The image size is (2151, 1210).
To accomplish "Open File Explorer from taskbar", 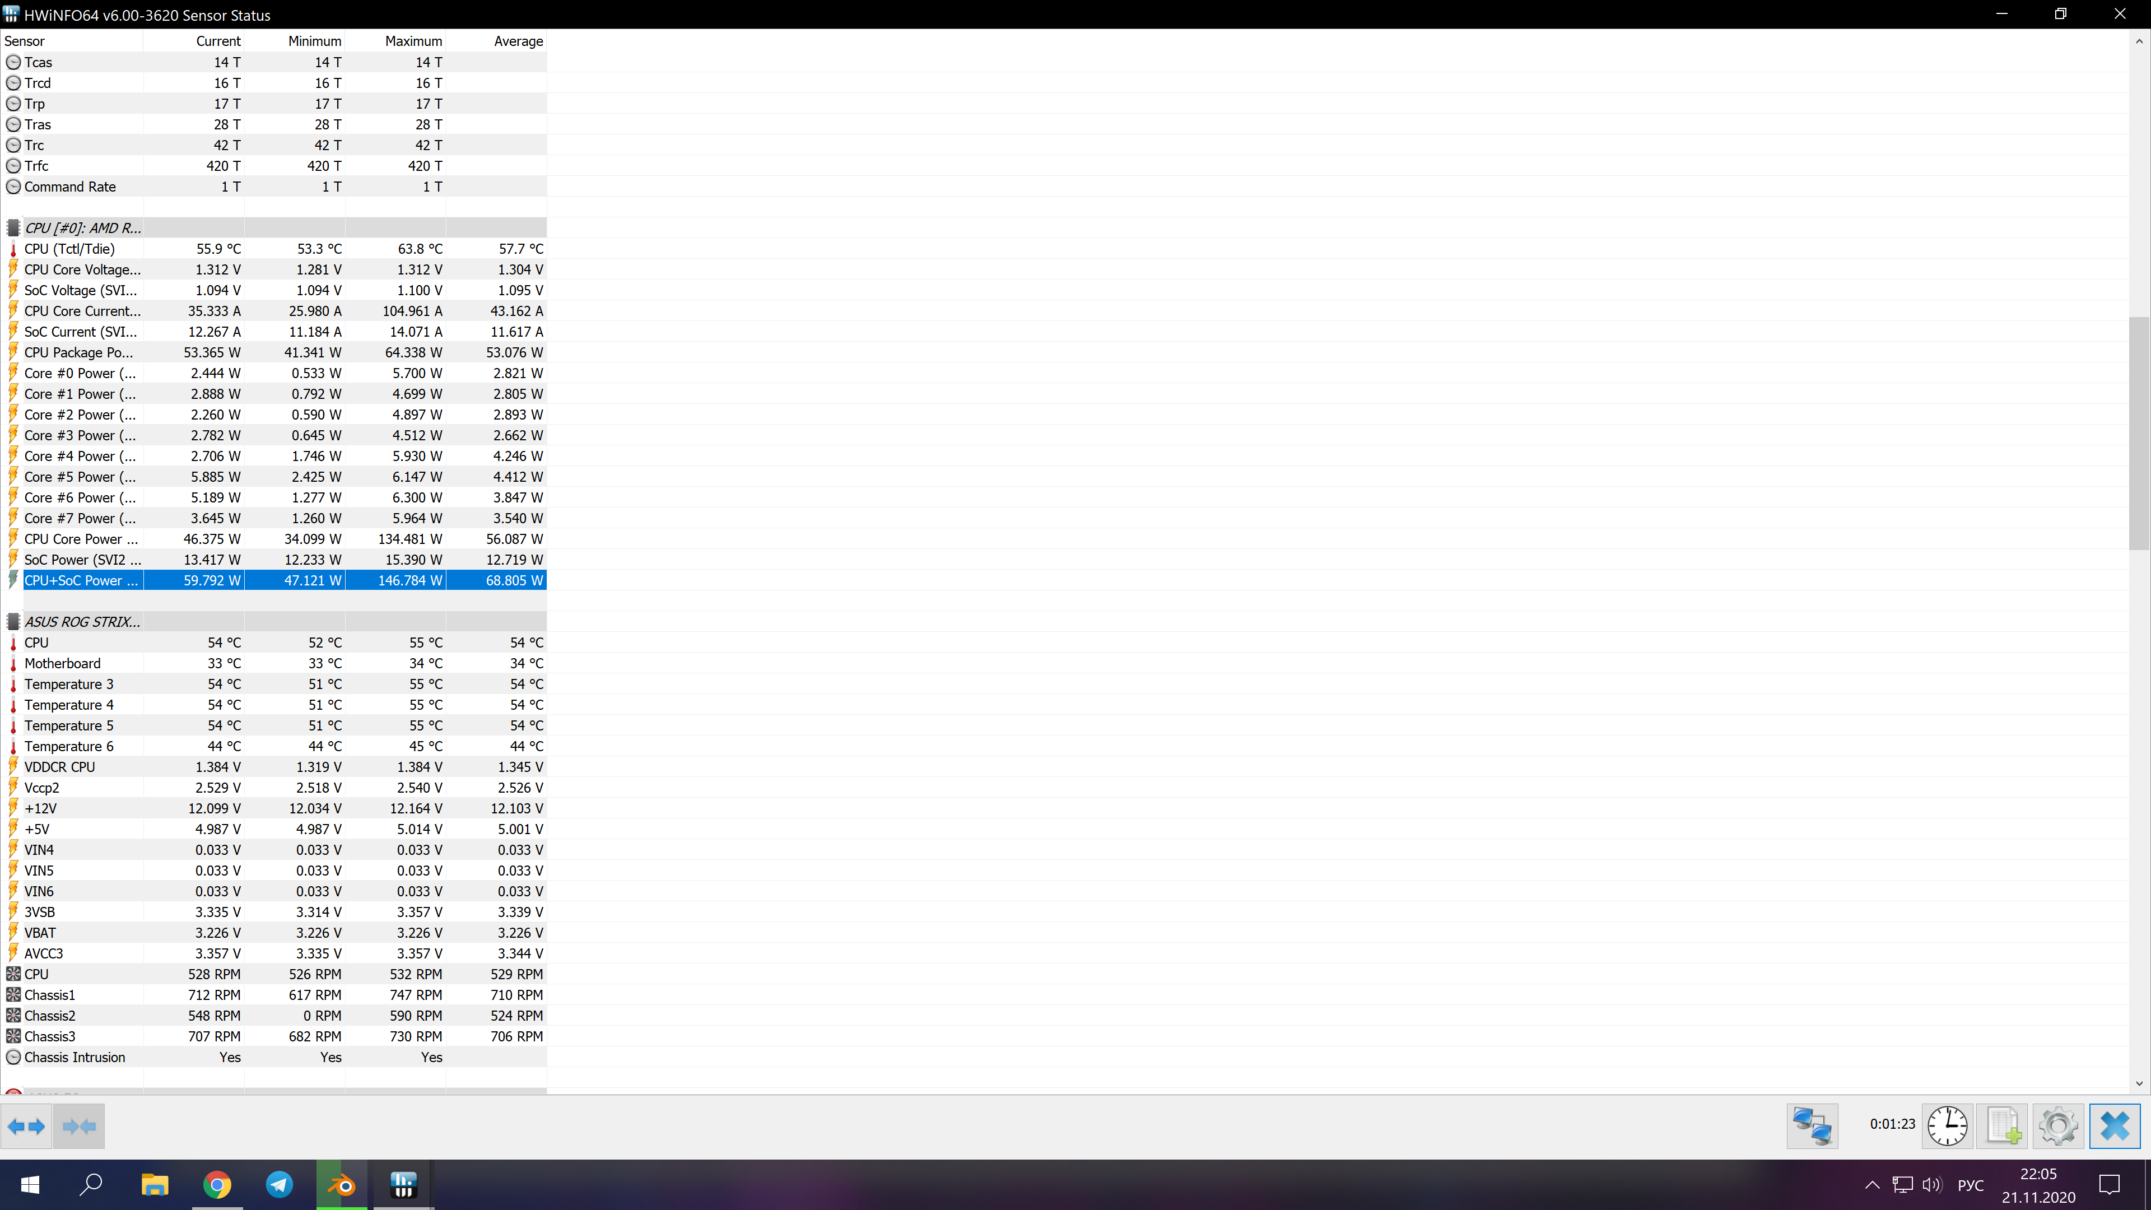I will point(155,1184).
